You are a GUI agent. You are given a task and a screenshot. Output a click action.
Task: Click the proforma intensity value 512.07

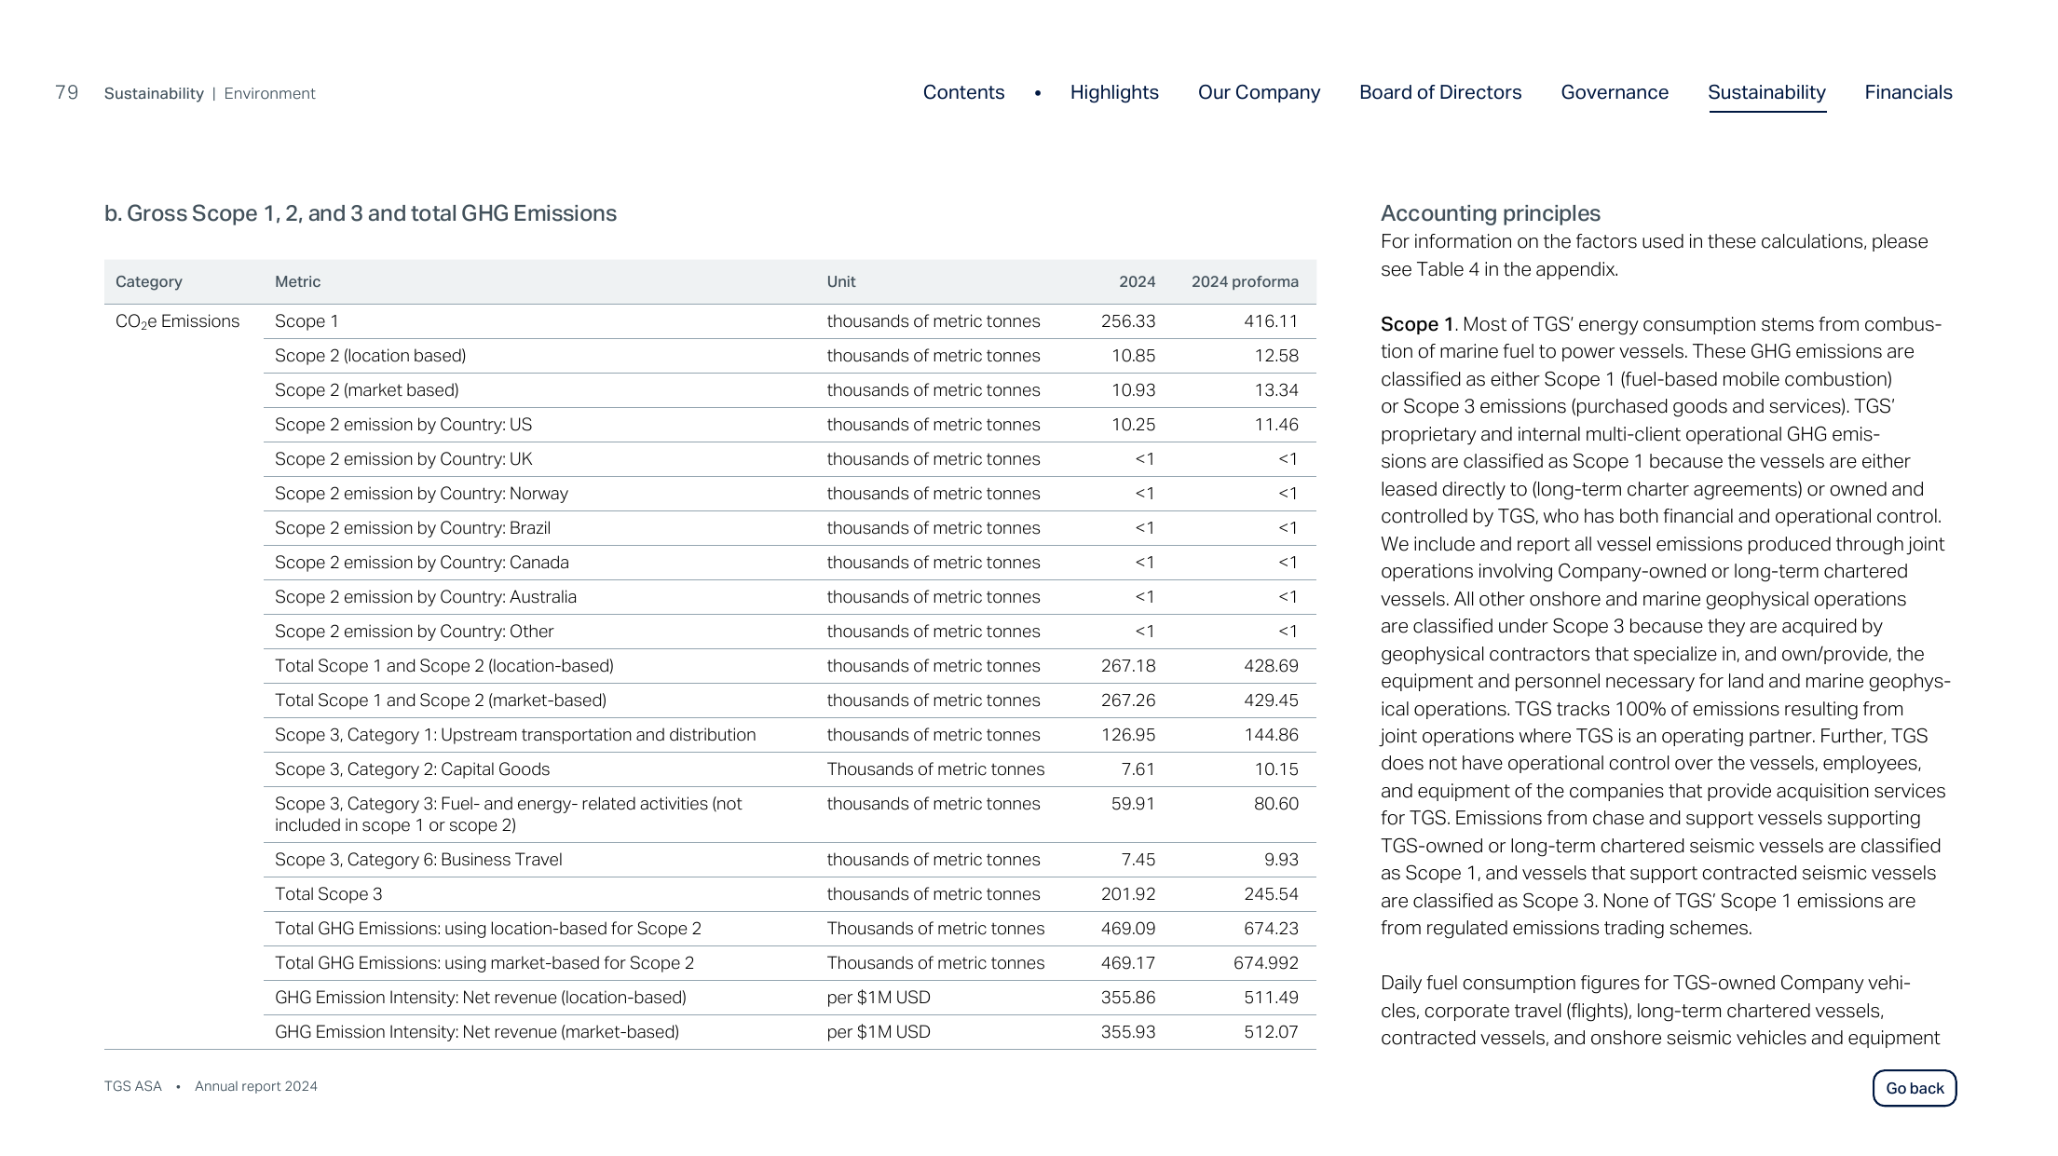click(x=1271, y=1032)
